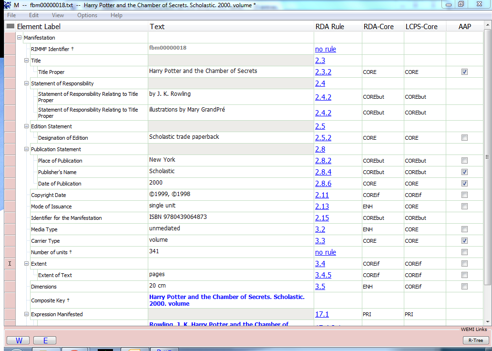Click the W WEMI link button
492x351 pixels.
[18, 341]
